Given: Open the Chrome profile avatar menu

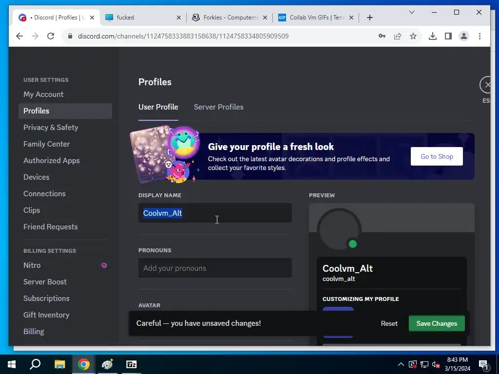Looking at the screenshot, I should pyautogui.click(x=464, y=36).
